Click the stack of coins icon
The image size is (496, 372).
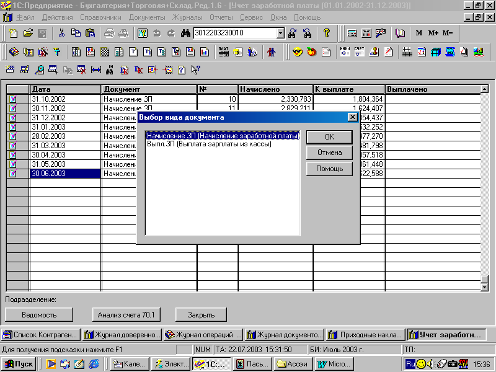238,52
